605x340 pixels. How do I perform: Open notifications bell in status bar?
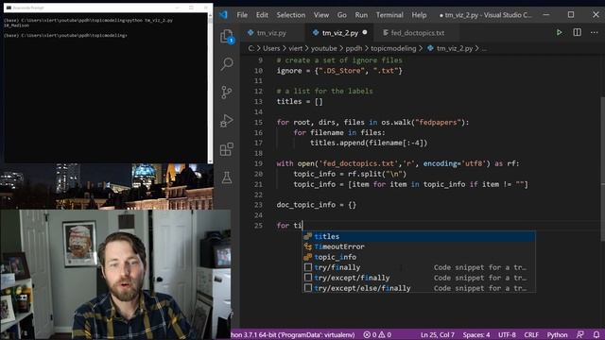[x=596, y=334]
